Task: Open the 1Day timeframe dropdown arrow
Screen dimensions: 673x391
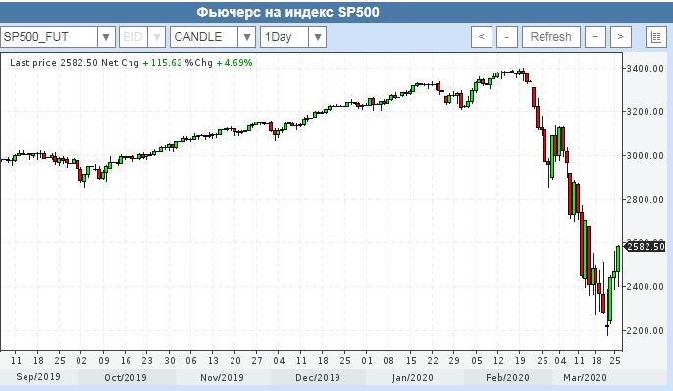Action: 318,37
